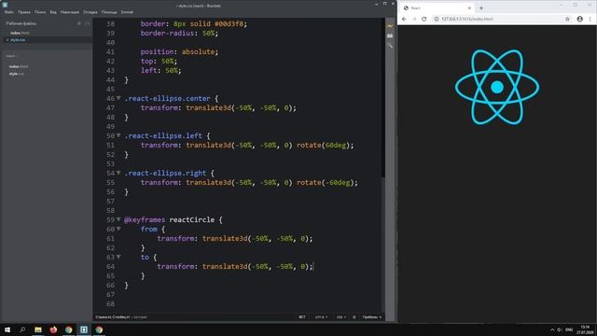Open the Поиск menu
Screen dimensions: 597x336
coord(40,12)
